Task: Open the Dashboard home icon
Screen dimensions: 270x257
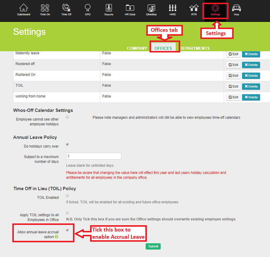Action: [x=23, y=10]
